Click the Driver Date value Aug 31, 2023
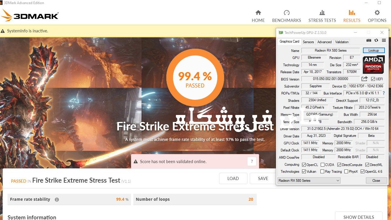This screenshot has height=220, width=391. (316, 136)
